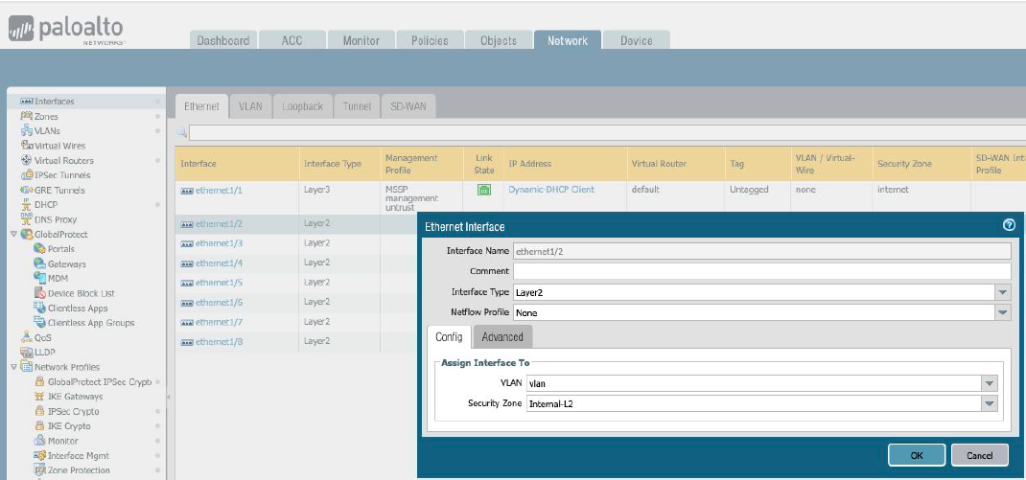Select the IPSec Tunnels icon in sidebar

coord(27,175)
